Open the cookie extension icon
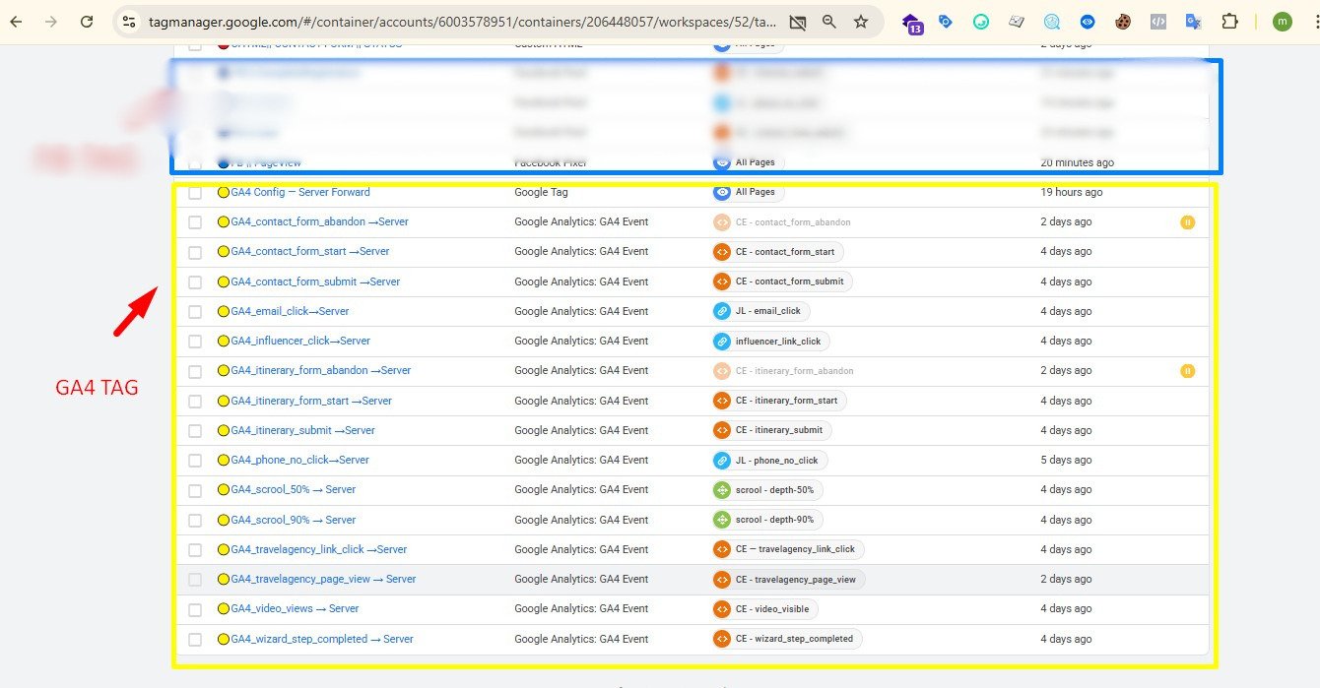Viewport: 1320px width, 688px height. [1122, 22]
